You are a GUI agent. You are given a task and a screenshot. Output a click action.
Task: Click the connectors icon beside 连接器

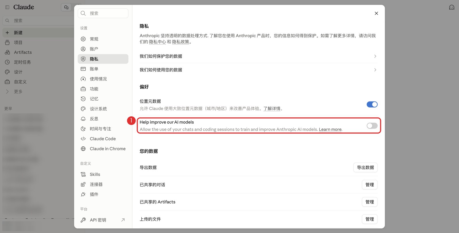(83, 184)
